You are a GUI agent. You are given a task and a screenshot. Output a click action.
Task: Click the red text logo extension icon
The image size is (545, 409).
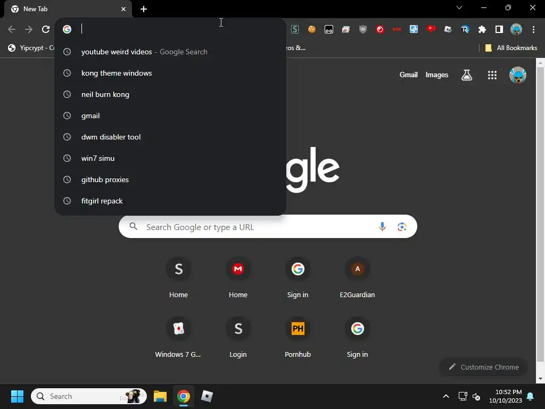point(397,29)
